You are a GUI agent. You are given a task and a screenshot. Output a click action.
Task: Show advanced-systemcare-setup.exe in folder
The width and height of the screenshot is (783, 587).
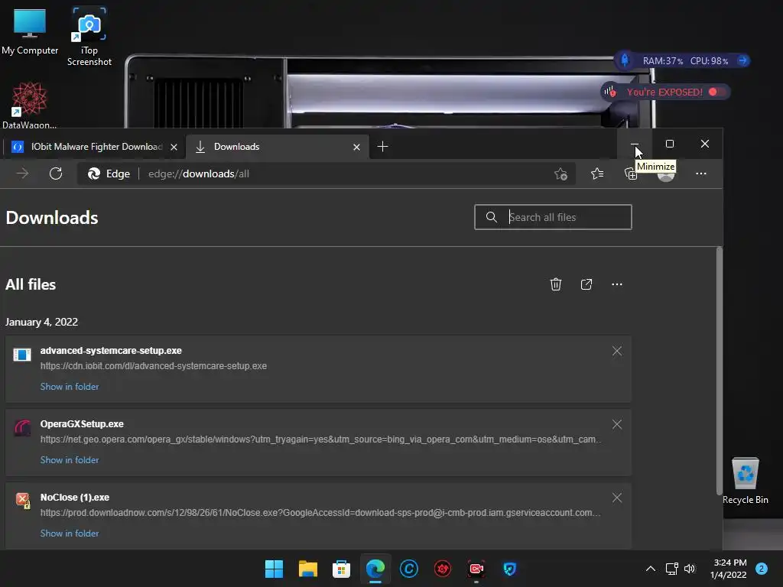click(x=70, y=386)
